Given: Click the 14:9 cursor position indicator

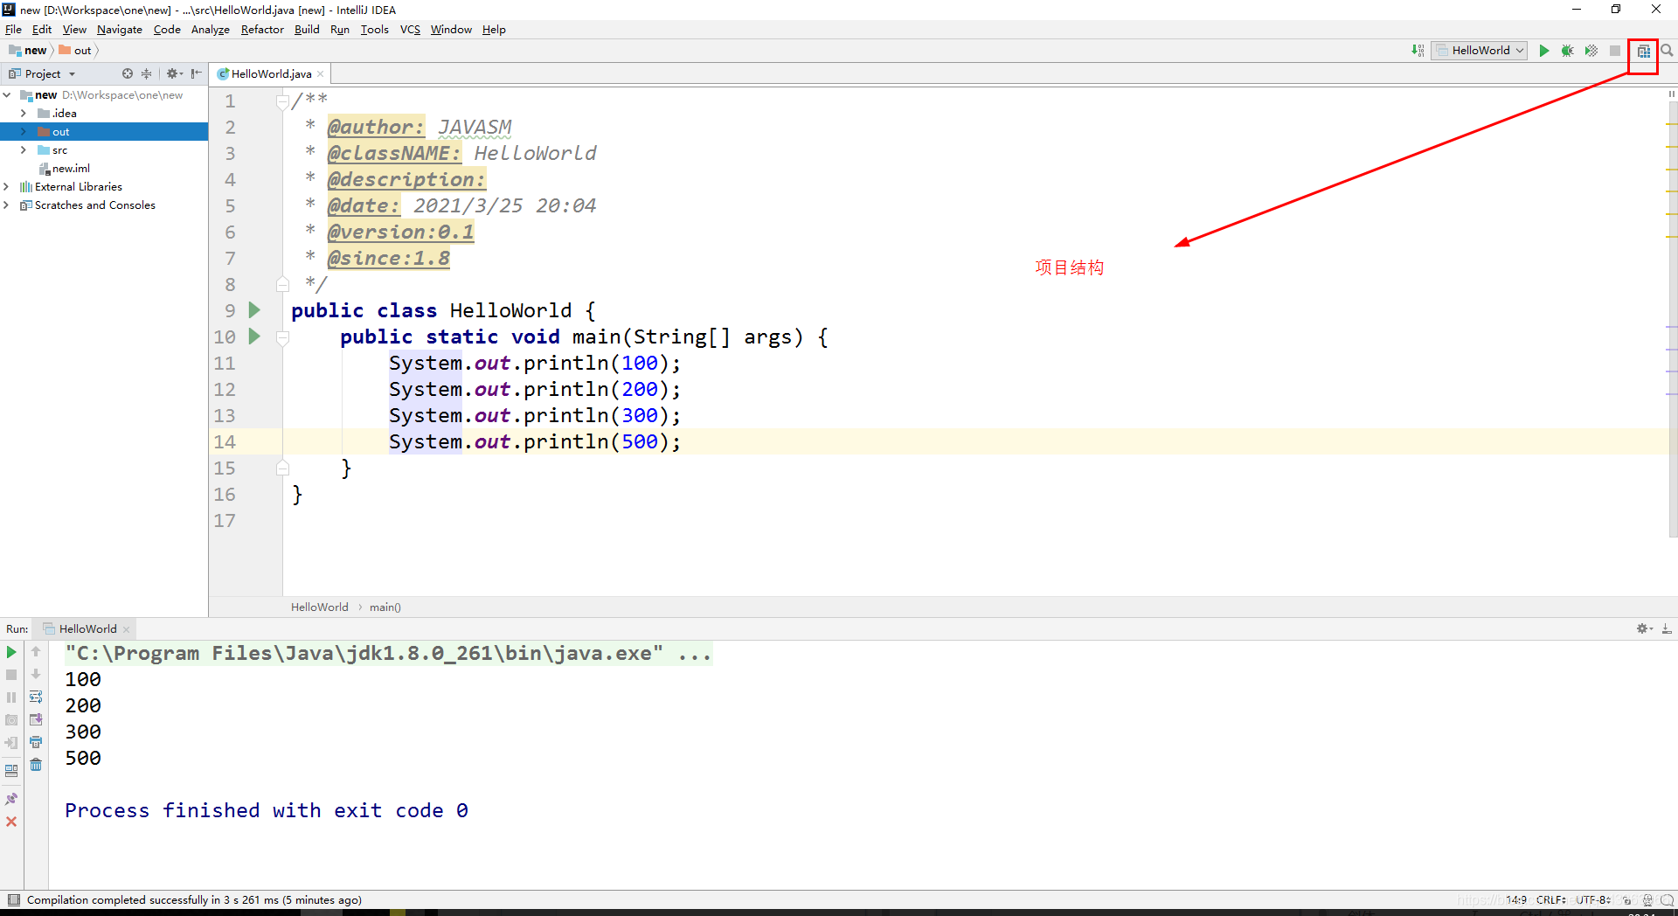Looking at the screenshot, I should (x=1516, y=899).
